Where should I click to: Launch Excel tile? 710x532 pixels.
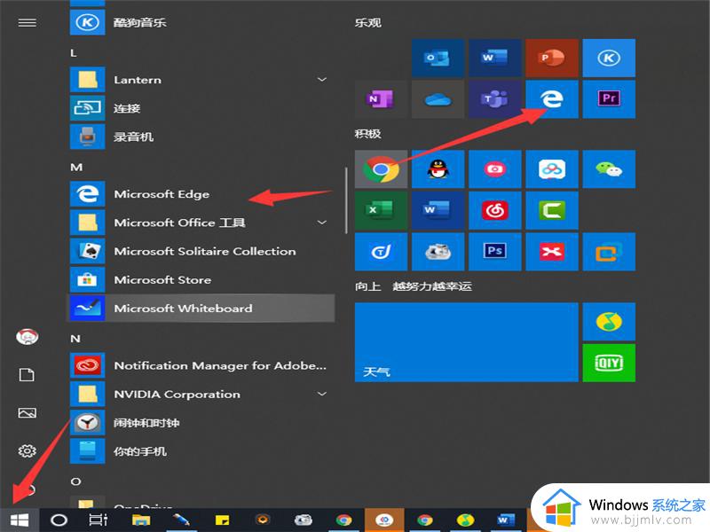click(x=381, y=210)
